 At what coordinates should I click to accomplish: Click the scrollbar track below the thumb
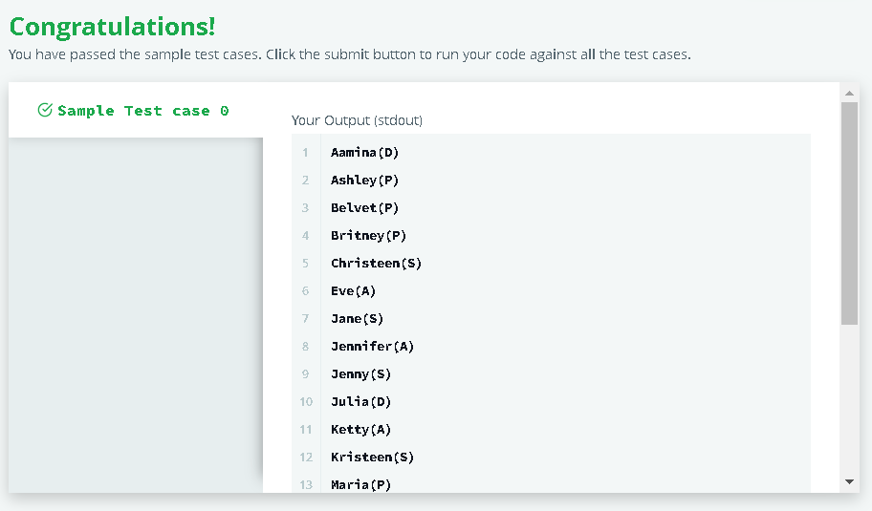coord(849,399)
